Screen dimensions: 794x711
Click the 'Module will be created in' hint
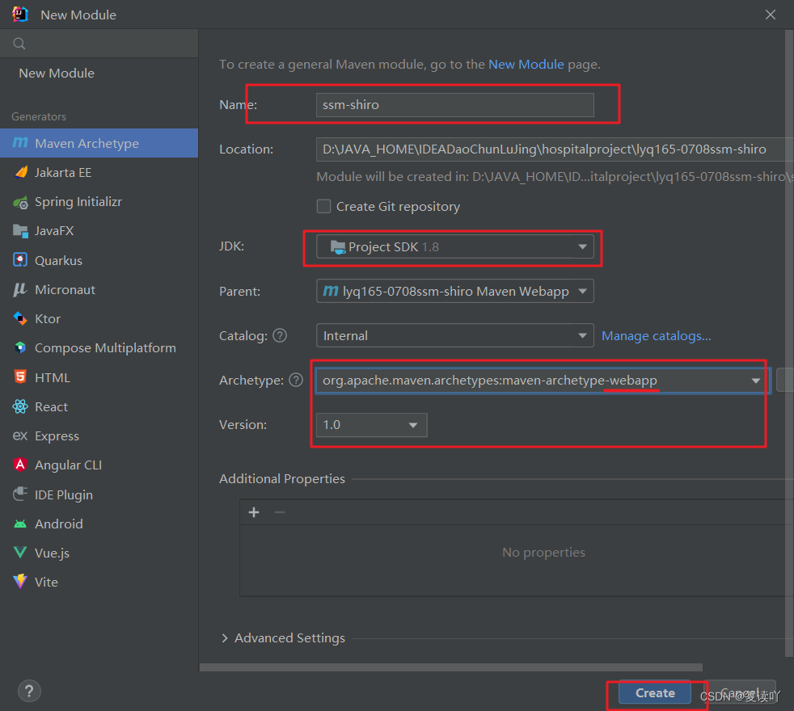click(x=555, y=177)
